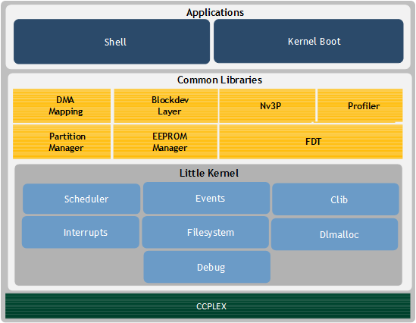
Task: Select the Filesystem block
Action: 205,232
